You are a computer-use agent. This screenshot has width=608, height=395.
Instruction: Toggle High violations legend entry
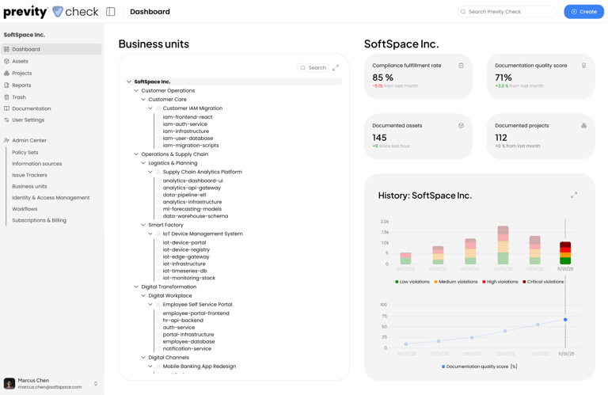click(x=500, y=282)
